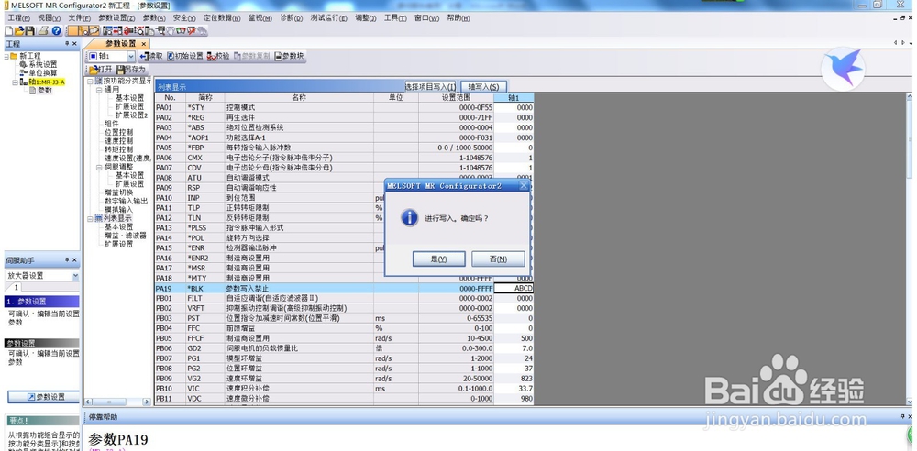Collapse the 新工程 node in project tree

[7, 56]
